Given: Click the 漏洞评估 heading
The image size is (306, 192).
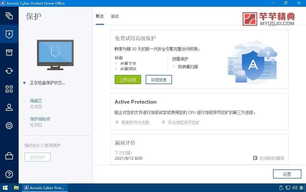Looking at the screenshot, I should [x=125, y=142].
